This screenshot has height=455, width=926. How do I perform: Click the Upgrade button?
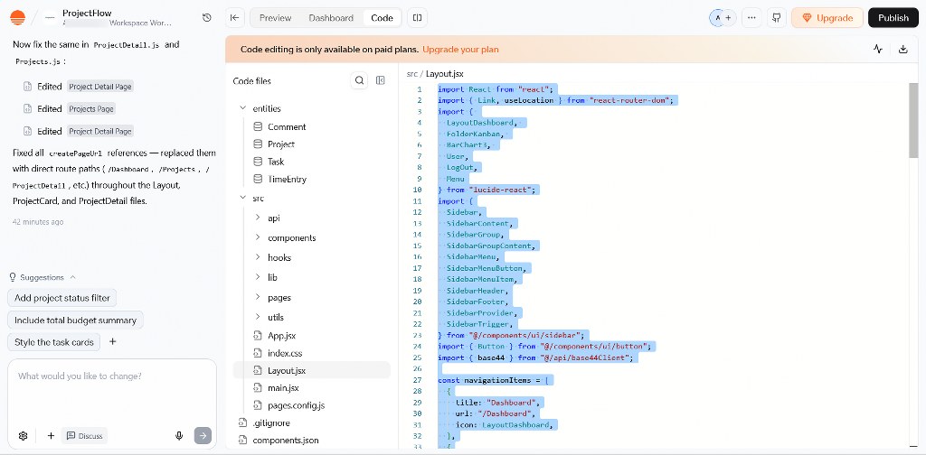click(x=827, y=18)
